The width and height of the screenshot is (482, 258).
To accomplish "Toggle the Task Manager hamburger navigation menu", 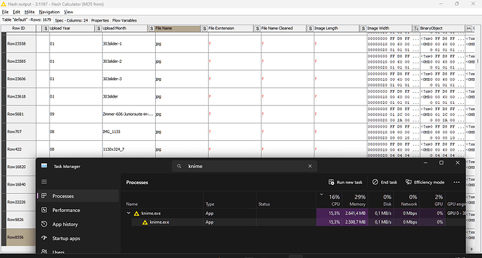I will point(44,182).
